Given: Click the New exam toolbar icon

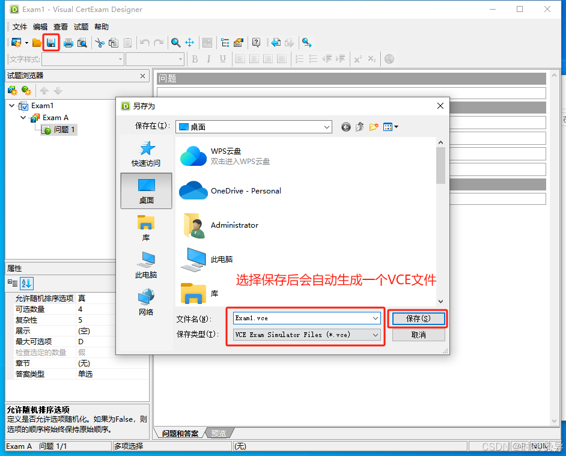Looking at the screenshot, I should click(x=16, y=43).
